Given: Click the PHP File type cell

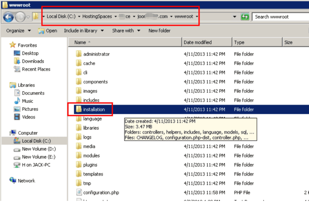Looking at the screenshot, I should click(x=242, y=192).
